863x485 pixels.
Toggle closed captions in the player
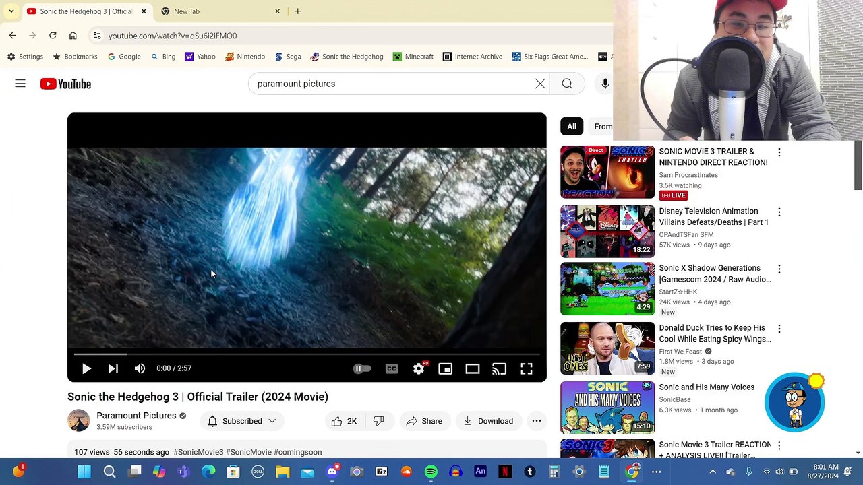coord(392,368)
